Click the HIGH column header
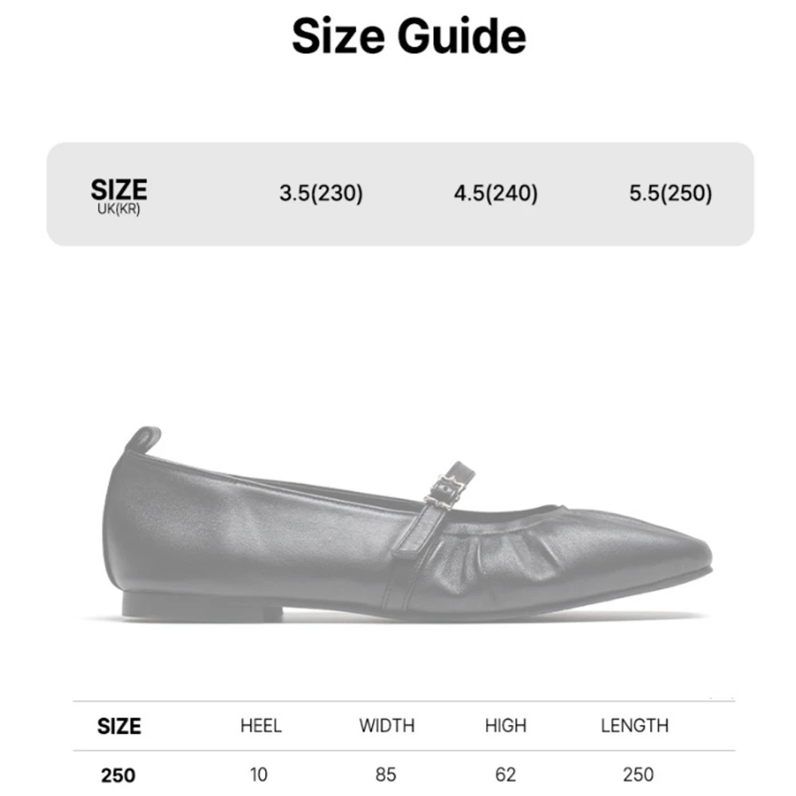Viewport: 796px width, 796px height. [x=505, y=726]
